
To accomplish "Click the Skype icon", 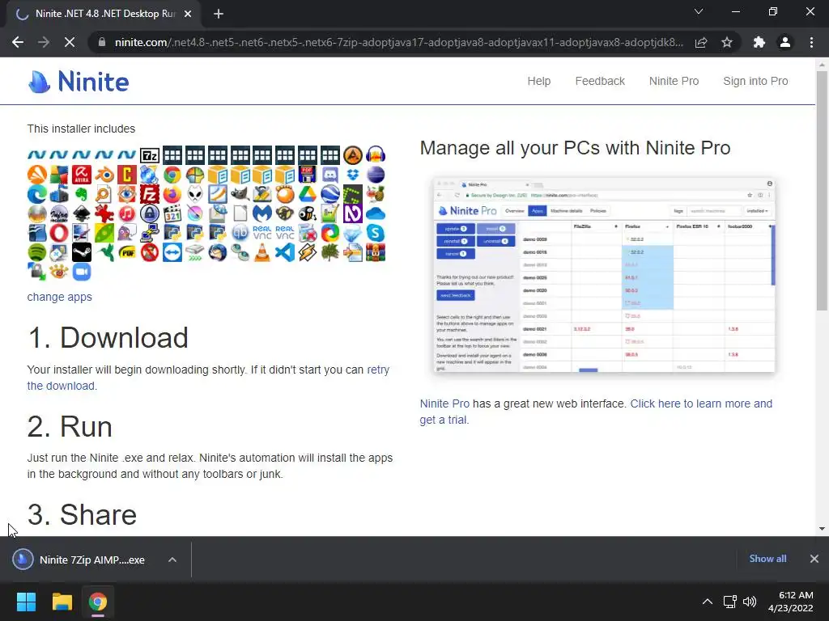I will (376, 233).
